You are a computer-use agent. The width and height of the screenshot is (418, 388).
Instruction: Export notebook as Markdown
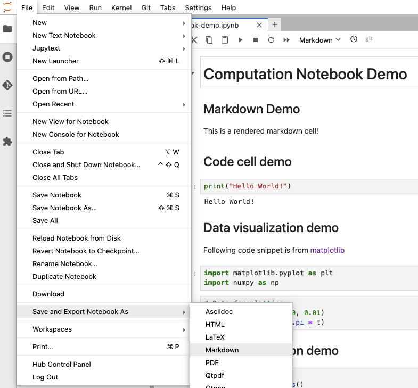point(241,350)
